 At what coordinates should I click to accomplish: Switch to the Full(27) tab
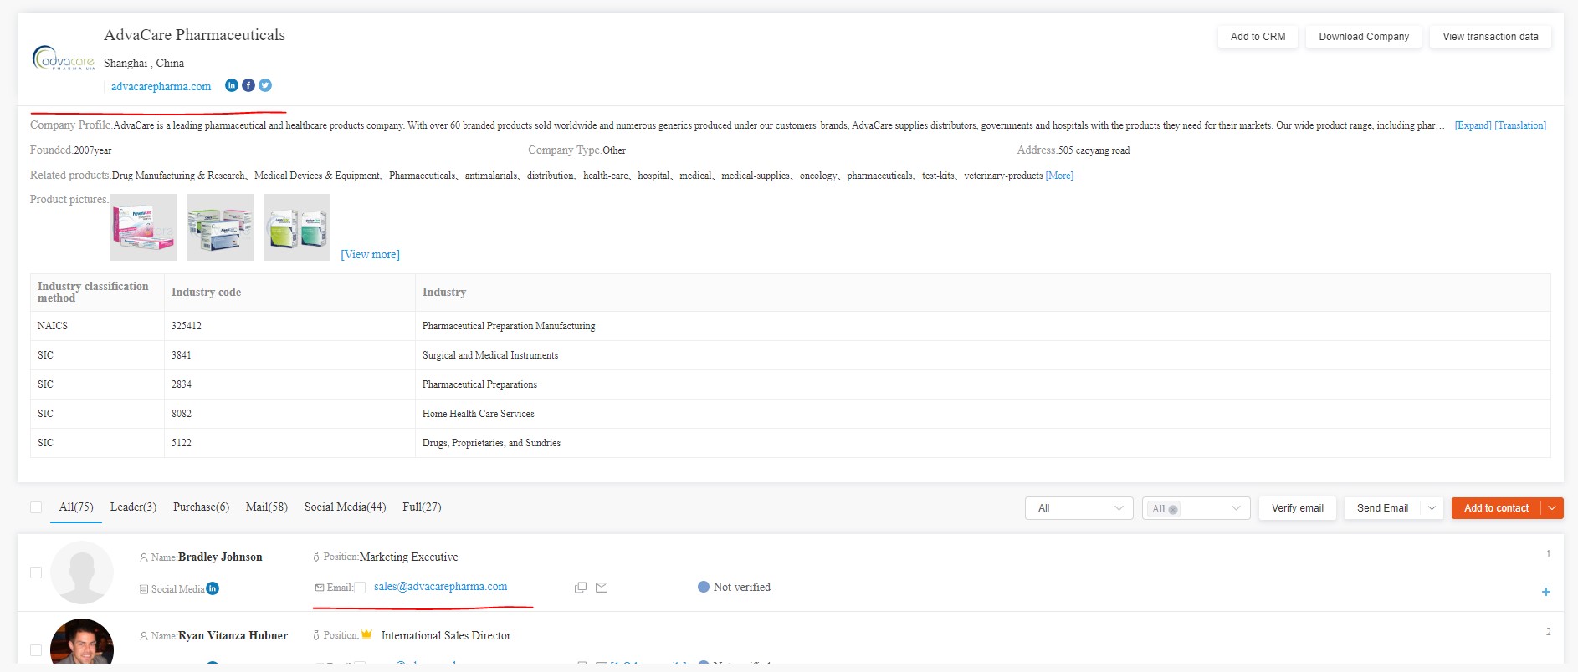pos(422,507)
